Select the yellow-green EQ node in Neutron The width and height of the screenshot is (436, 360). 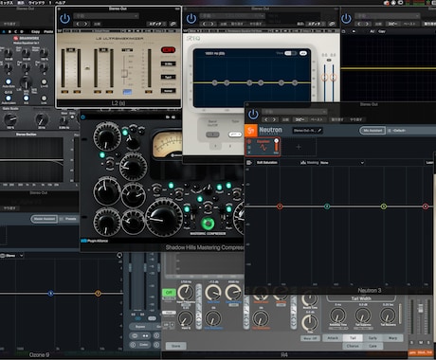(384, 207)
